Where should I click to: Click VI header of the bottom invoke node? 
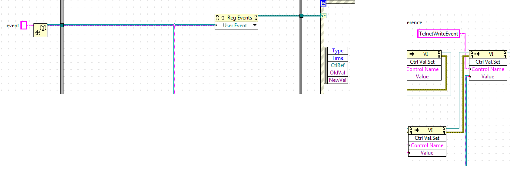[427, 130]
